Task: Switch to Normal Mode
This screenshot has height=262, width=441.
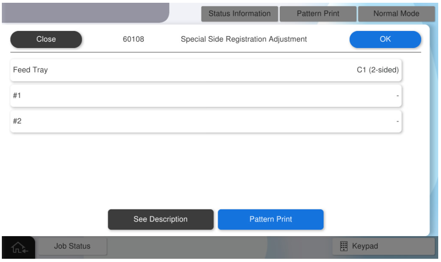Action: pyautogui.click(x=396, y=14)
